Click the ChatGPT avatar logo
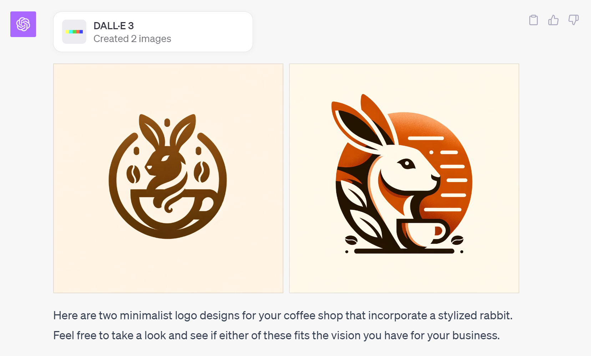 (23, 24)
